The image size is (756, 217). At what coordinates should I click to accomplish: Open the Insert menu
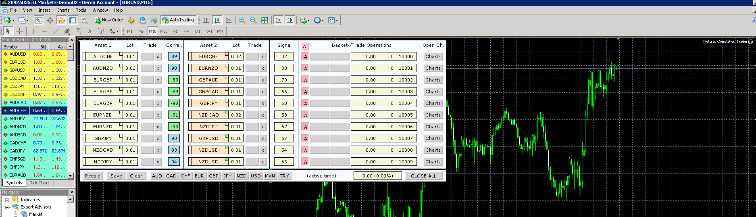click(x=44, y=10)
